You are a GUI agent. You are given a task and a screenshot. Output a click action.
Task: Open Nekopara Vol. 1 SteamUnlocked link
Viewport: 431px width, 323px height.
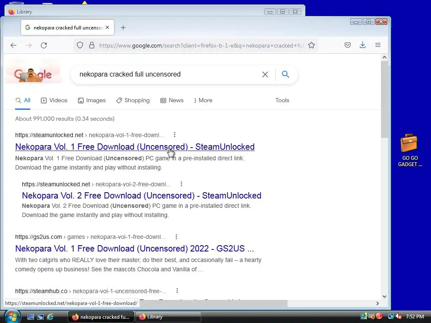(135, 147)
